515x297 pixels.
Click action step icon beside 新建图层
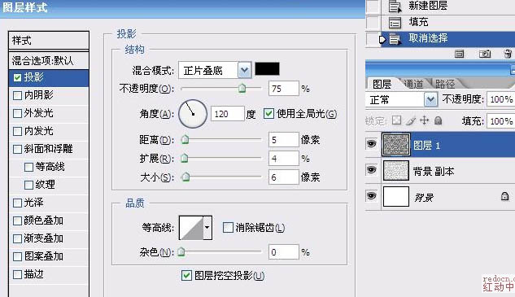(395, 7)
